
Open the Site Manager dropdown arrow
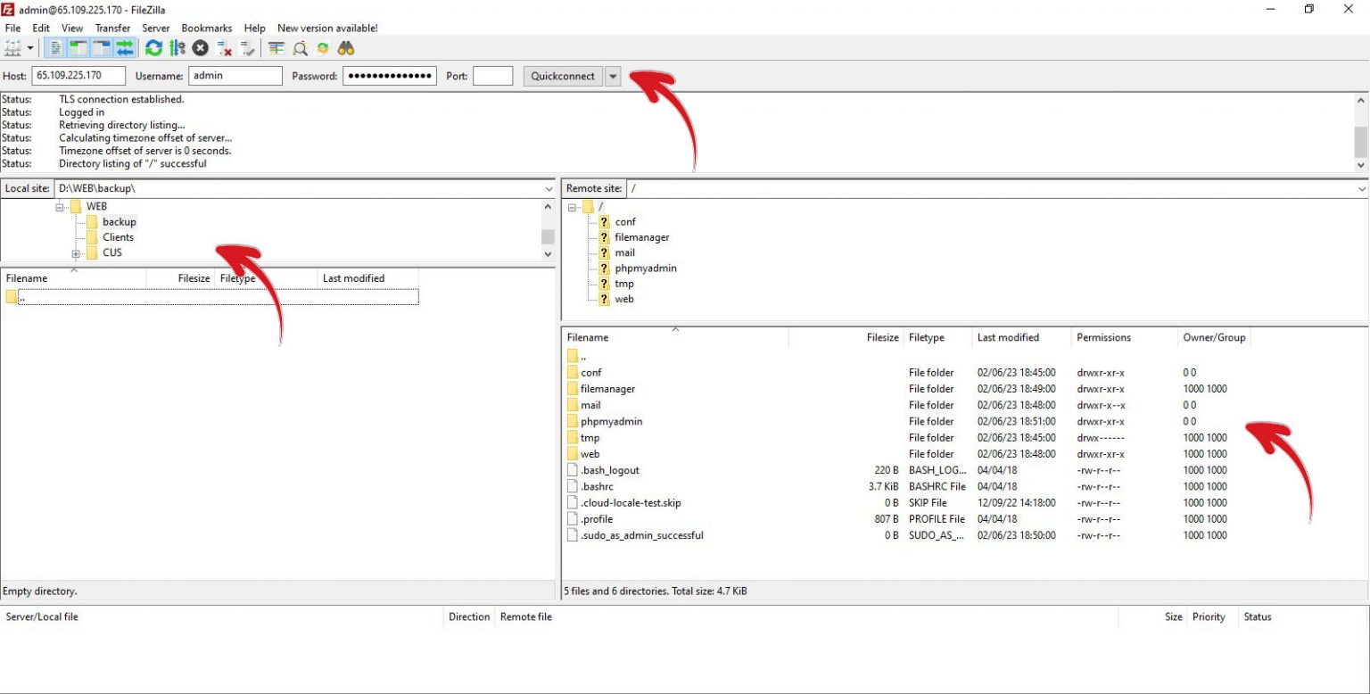[x=29, y=48]
